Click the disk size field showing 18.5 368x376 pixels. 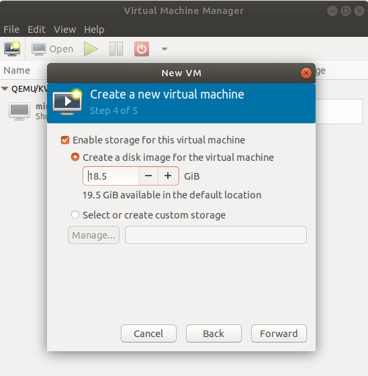point(111,176)
